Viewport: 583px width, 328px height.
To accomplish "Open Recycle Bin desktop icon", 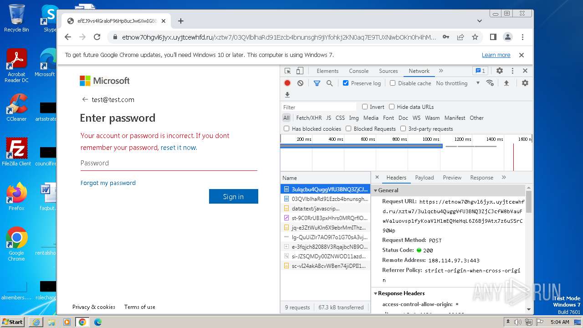I will (16, 18).
